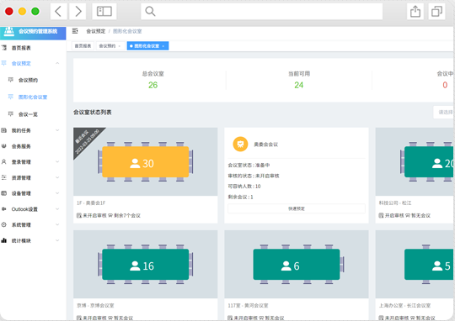Toggle the browser sidebar panel icon
Screen dimensions: 455x321
coord(104,12)
